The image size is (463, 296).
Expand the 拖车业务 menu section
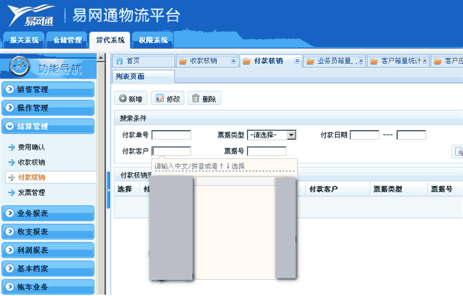pyautogui.click(x=48, y=286)
